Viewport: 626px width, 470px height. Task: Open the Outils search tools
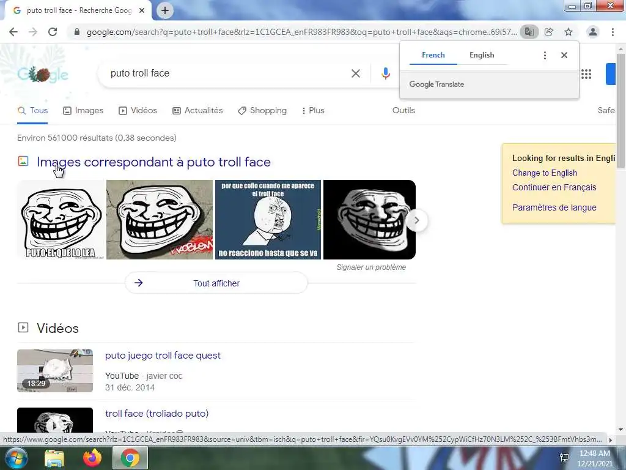point(403,111)
